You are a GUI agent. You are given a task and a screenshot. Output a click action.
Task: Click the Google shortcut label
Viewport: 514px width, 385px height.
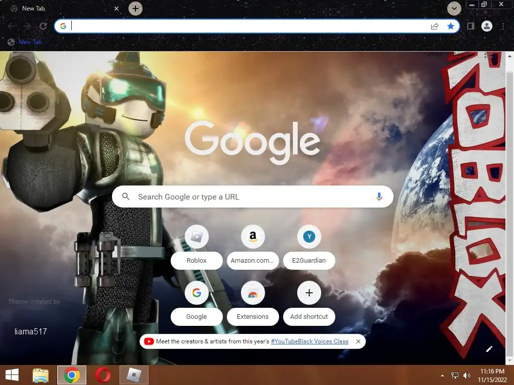pyautogui.click(x=196, y=317)
